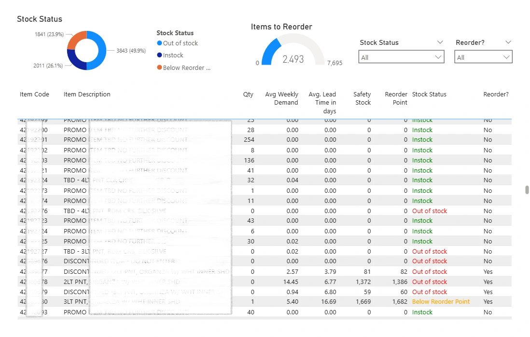Sort by Item Code column header
The width and height of the screenshot is (530, 337).
point(34,94)
